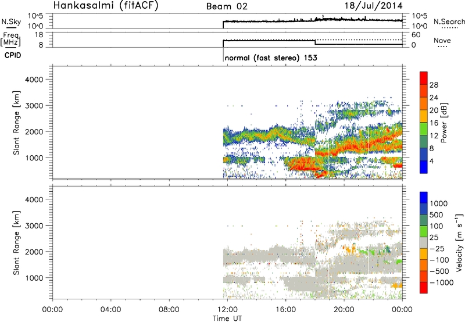Viewport: 465px width, 322px height.
Task: Click the -100 label on Velocity colorbar
Action: [439, 260]
